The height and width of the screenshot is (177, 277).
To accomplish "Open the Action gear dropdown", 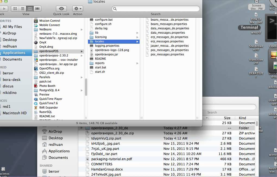I will point(78,9).
